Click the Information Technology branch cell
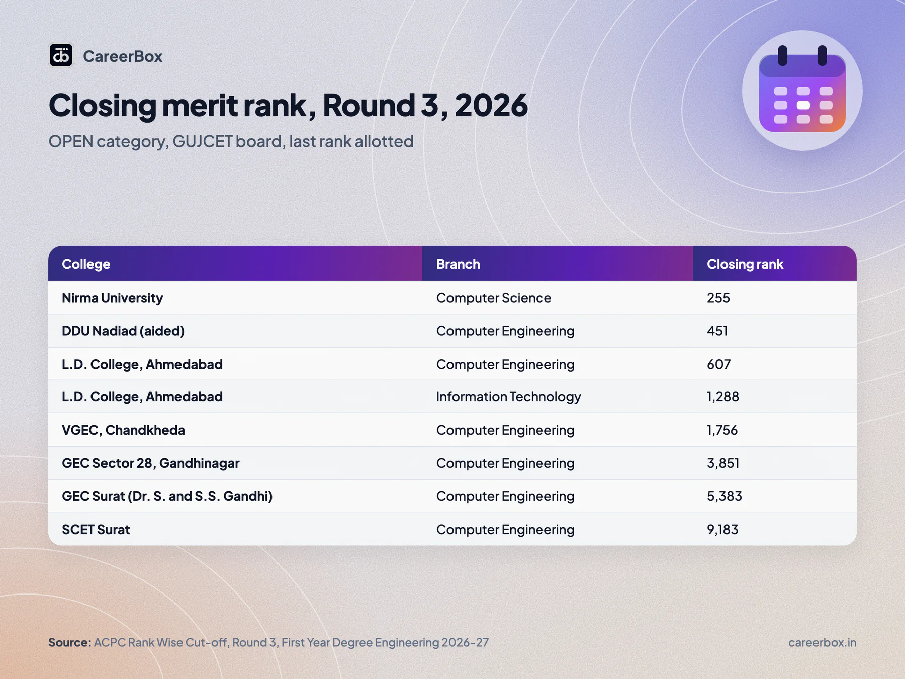905x679 pixels. (509, 397)
